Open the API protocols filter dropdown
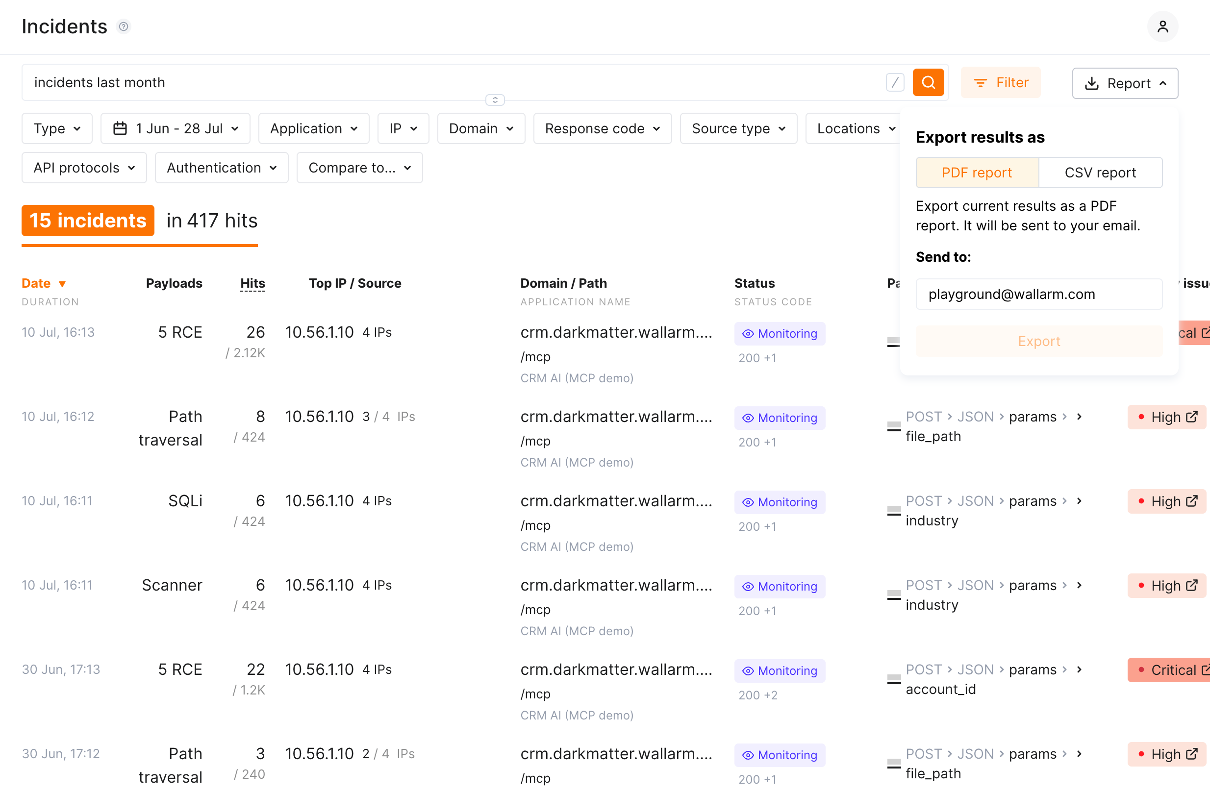The height and width of the screenshot is (793, 1210). click(x=84, y=168)
